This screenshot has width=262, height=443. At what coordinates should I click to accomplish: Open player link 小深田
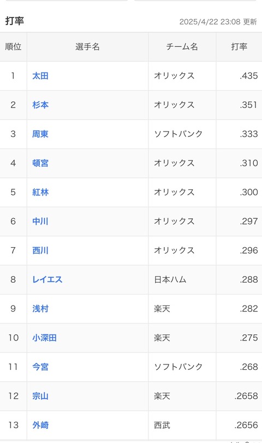pos(44,338)
